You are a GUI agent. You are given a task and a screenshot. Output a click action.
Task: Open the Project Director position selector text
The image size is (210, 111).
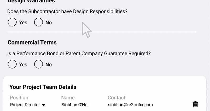point(25,105)
